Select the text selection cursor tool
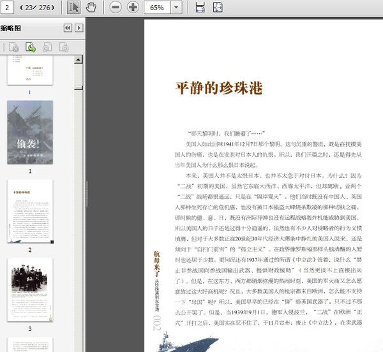Screen dimensions: 383x352 [x=73, y=7]
